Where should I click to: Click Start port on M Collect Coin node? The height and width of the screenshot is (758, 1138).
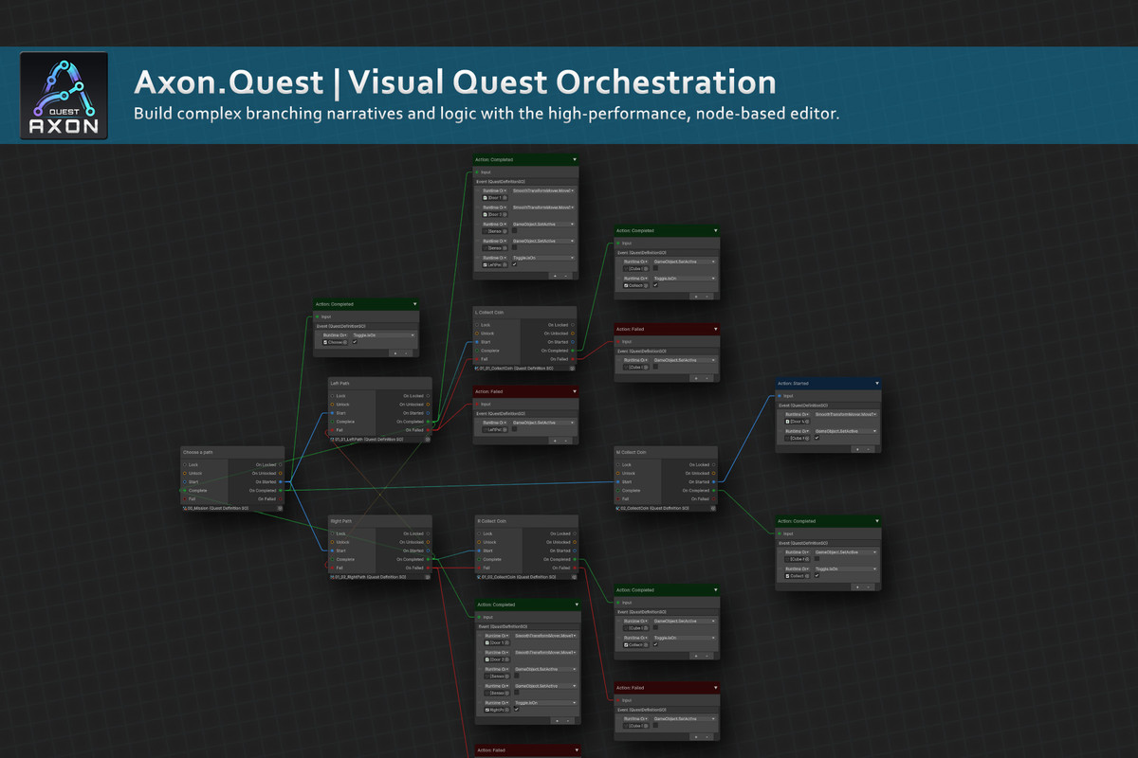pos(617,481)
